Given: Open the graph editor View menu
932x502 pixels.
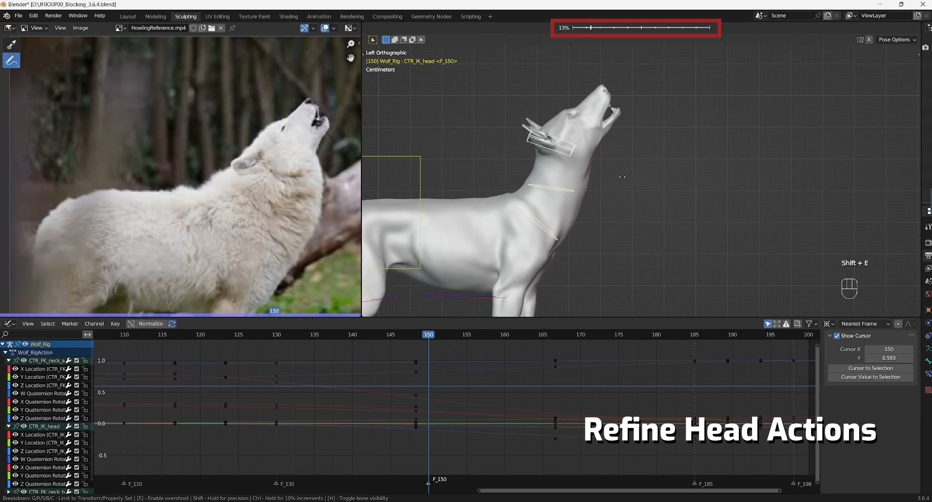Looking at the screenshot, I should pos(28,324).
